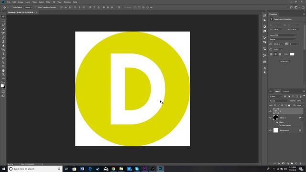Click the Quick Mask mode icon
Image resolution: width=306 pixels, height=172 pixels.
coord(3,92)
